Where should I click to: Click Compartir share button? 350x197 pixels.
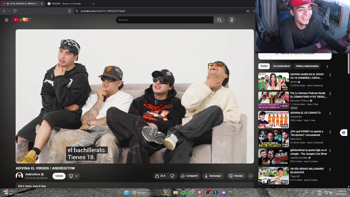coord(189,176)
